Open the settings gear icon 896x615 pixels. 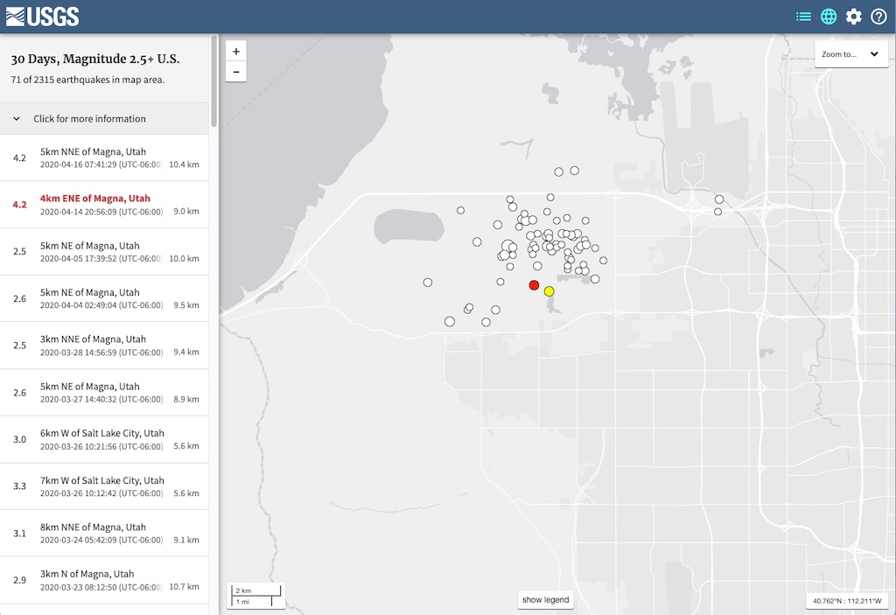[x=854, y=17]
